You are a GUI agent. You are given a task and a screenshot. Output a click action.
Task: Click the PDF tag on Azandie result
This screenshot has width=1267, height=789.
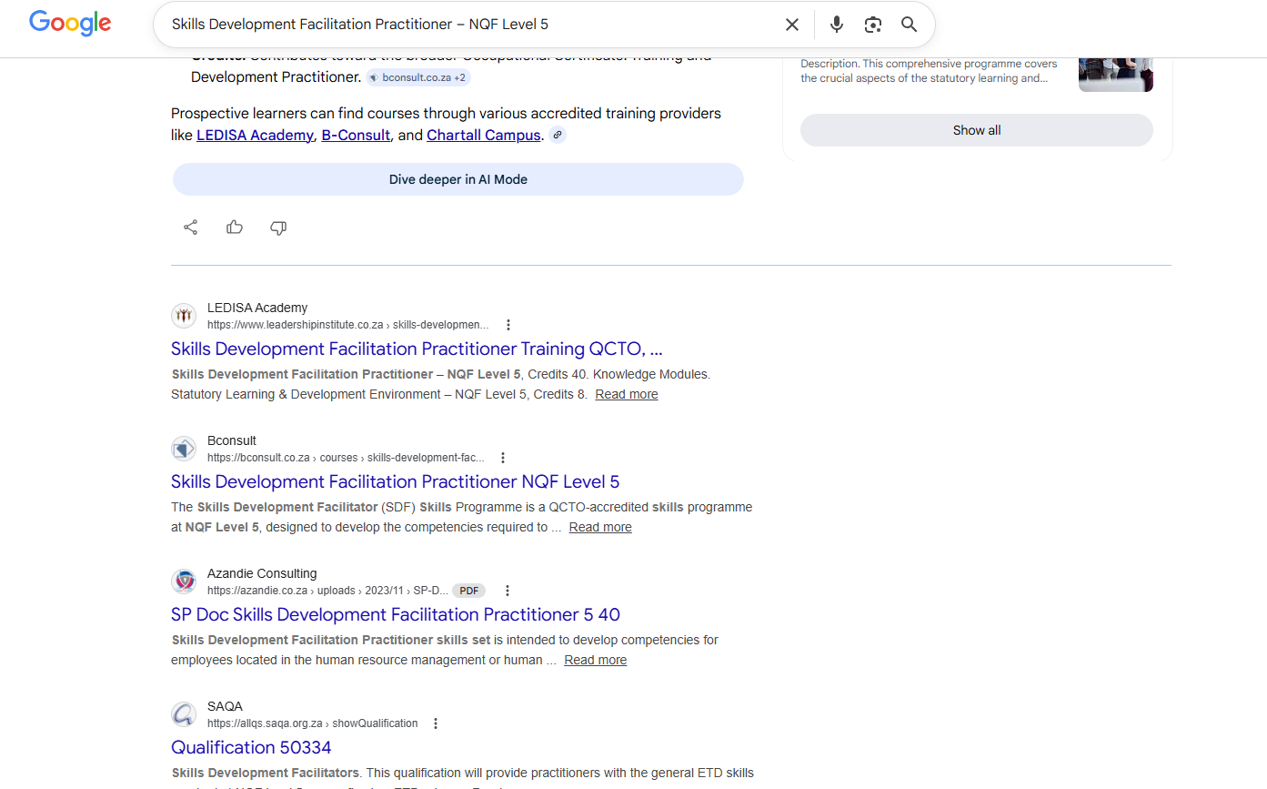469,591
